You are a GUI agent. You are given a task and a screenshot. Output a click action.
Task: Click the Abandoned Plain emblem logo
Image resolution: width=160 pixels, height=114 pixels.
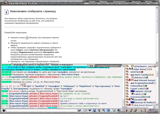pos(5,3)
